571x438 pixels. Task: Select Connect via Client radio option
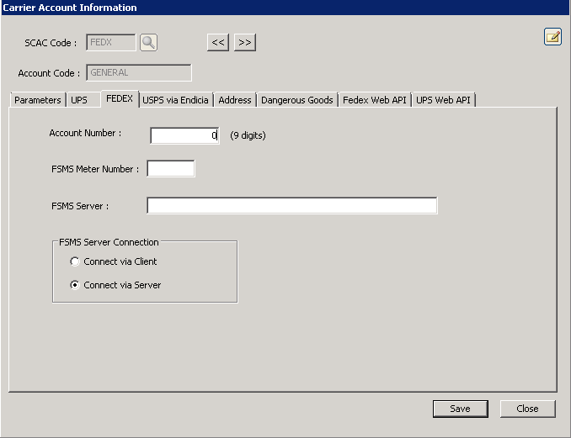[75, 261]
